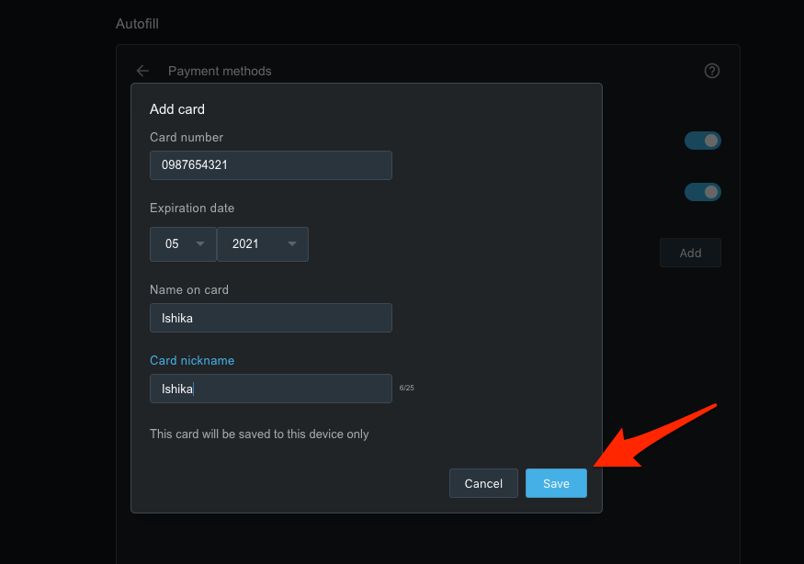Open the help question mark icon

[711, 71]
